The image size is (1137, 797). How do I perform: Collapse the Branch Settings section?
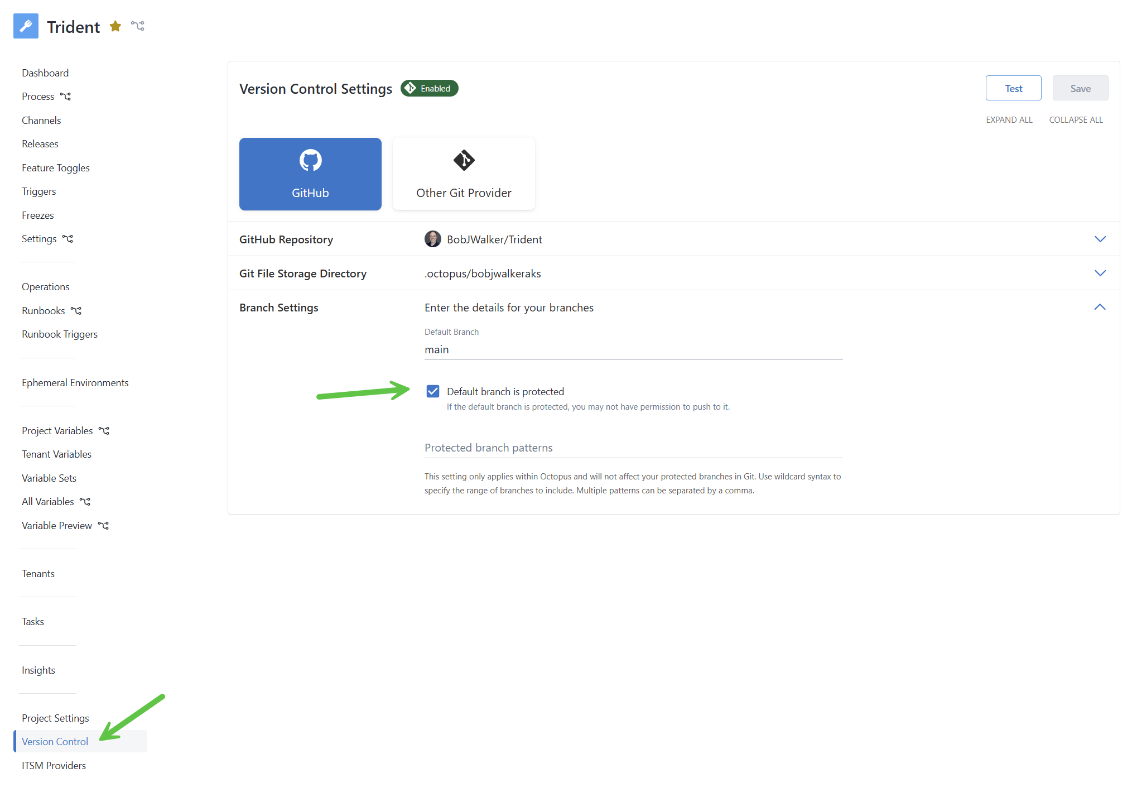(x=1100, y=307)
